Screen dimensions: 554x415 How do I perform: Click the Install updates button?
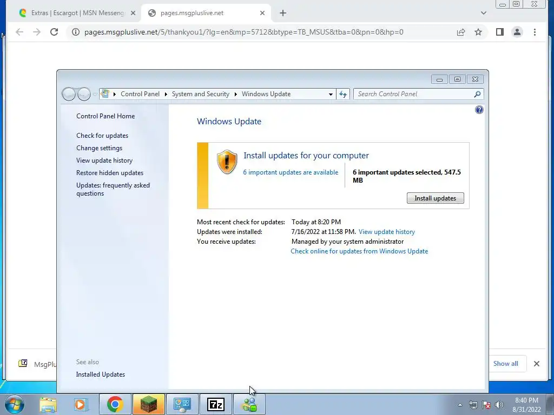(x=436, y=198)
